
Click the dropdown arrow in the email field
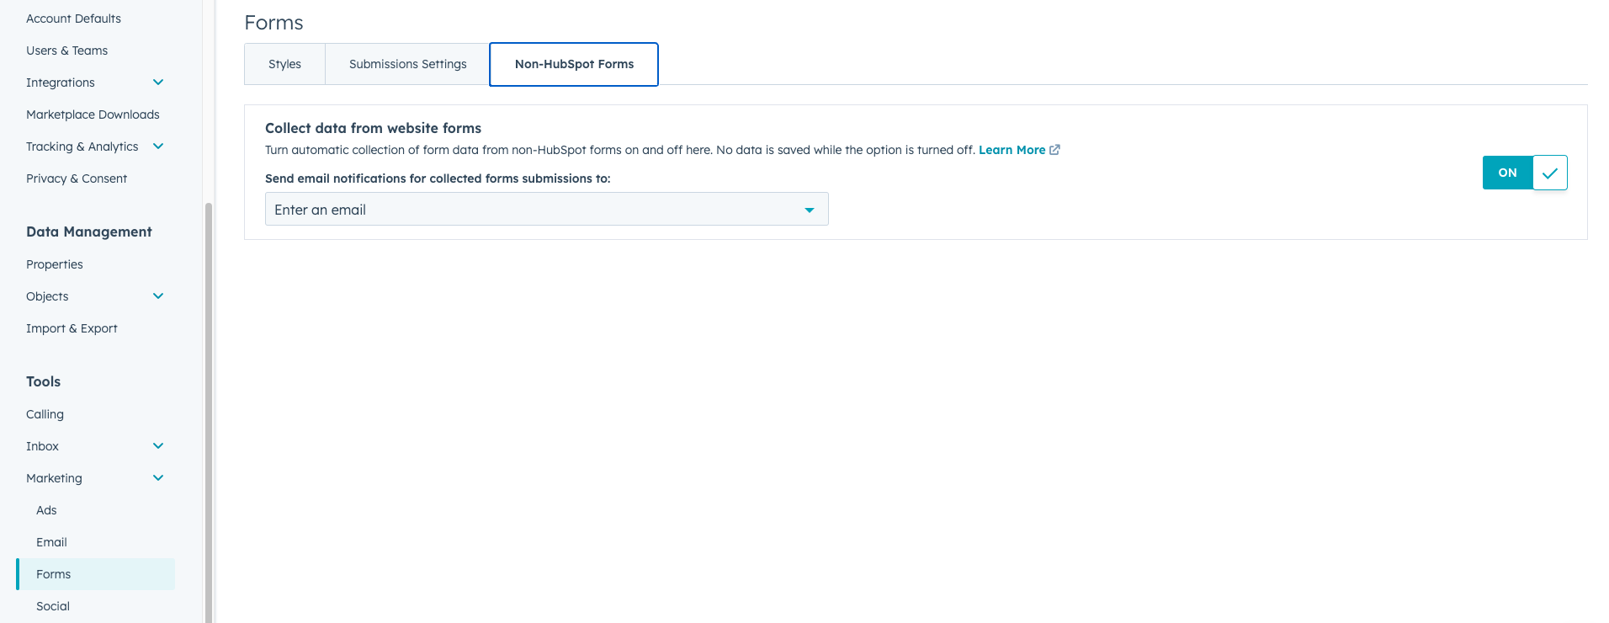click(809, 209)
